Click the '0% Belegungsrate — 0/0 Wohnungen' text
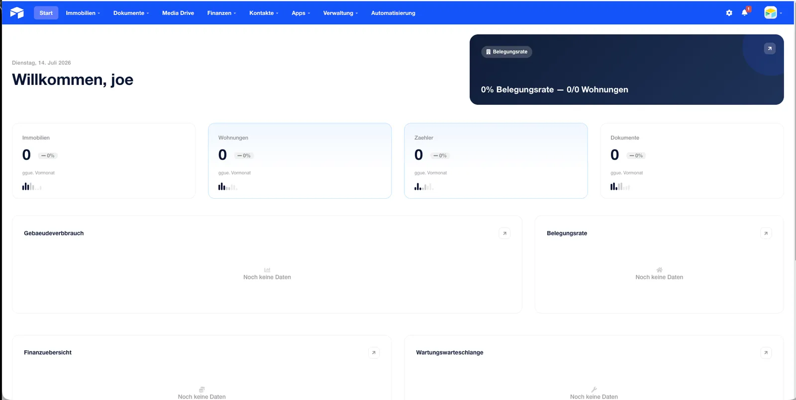 pos(554,89)
